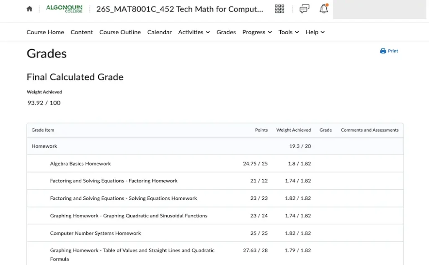Select points 25 / 25
The width and height of the screenshot is (429, 265).
click(x=259, y=233)
